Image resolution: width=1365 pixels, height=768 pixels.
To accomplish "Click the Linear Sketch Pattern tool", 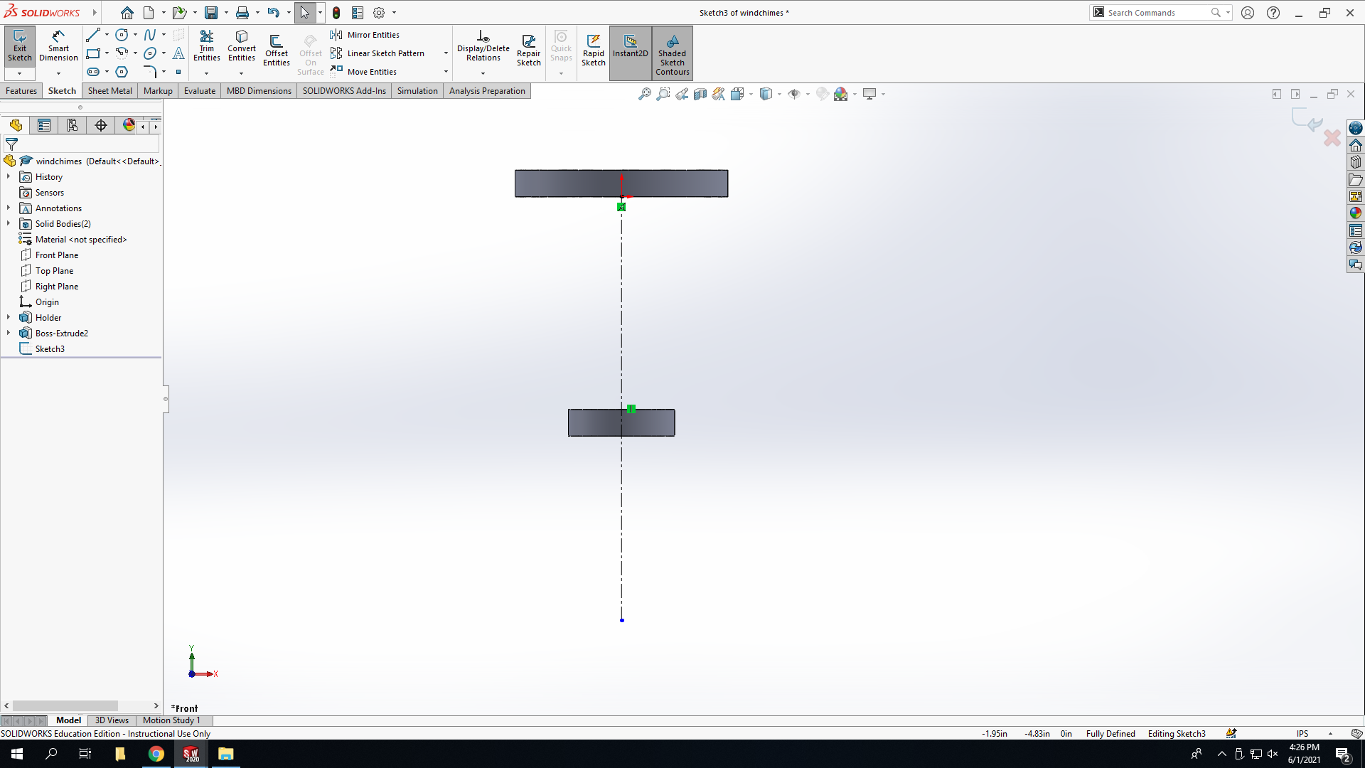I will 378,53.
